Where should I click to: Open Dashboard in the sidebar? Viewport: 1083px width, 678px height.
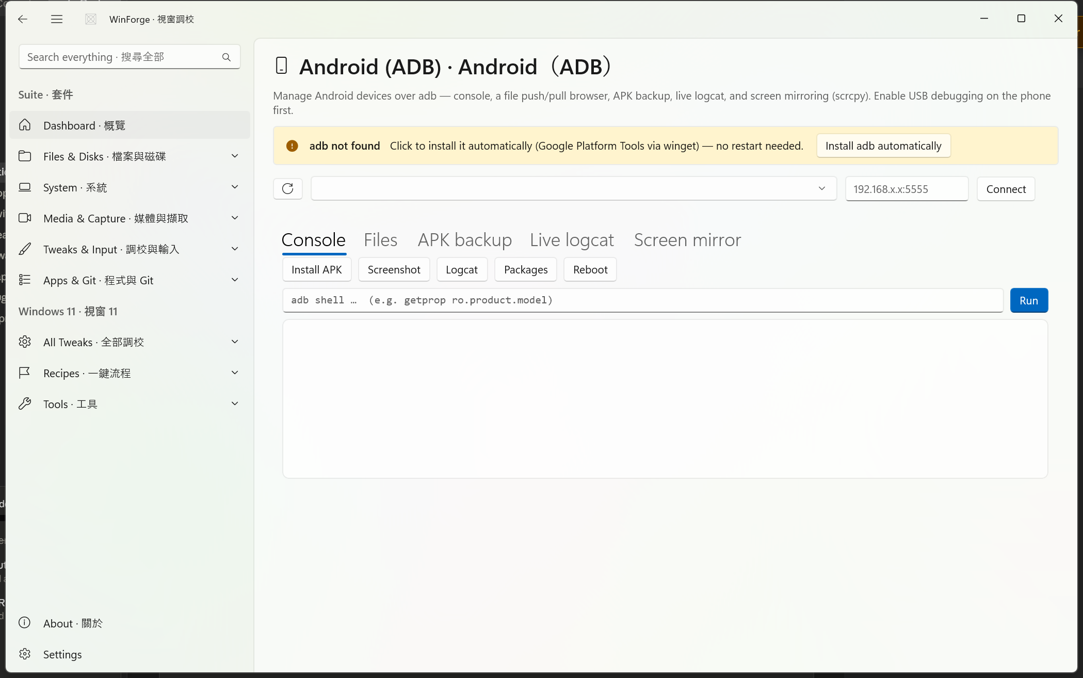pos(130,125)
